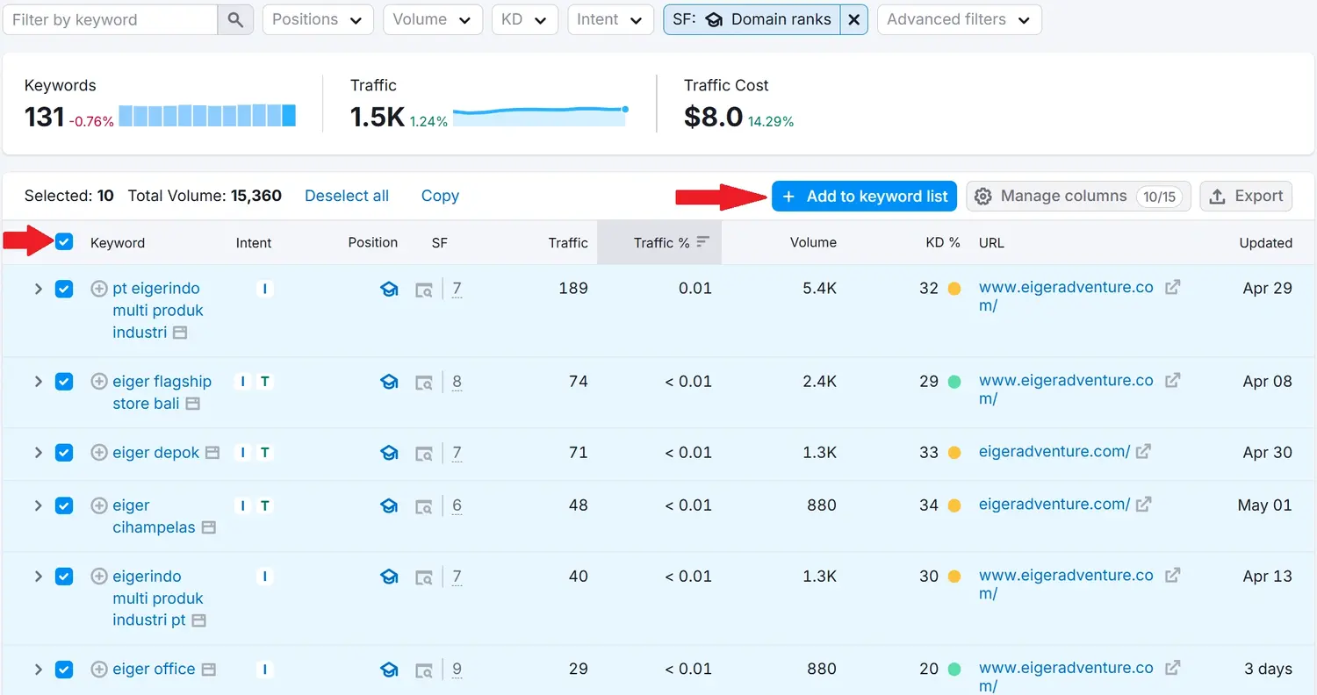Toggle the select-all header checkbox
1317x695 pixels.
tap(64, 242)
